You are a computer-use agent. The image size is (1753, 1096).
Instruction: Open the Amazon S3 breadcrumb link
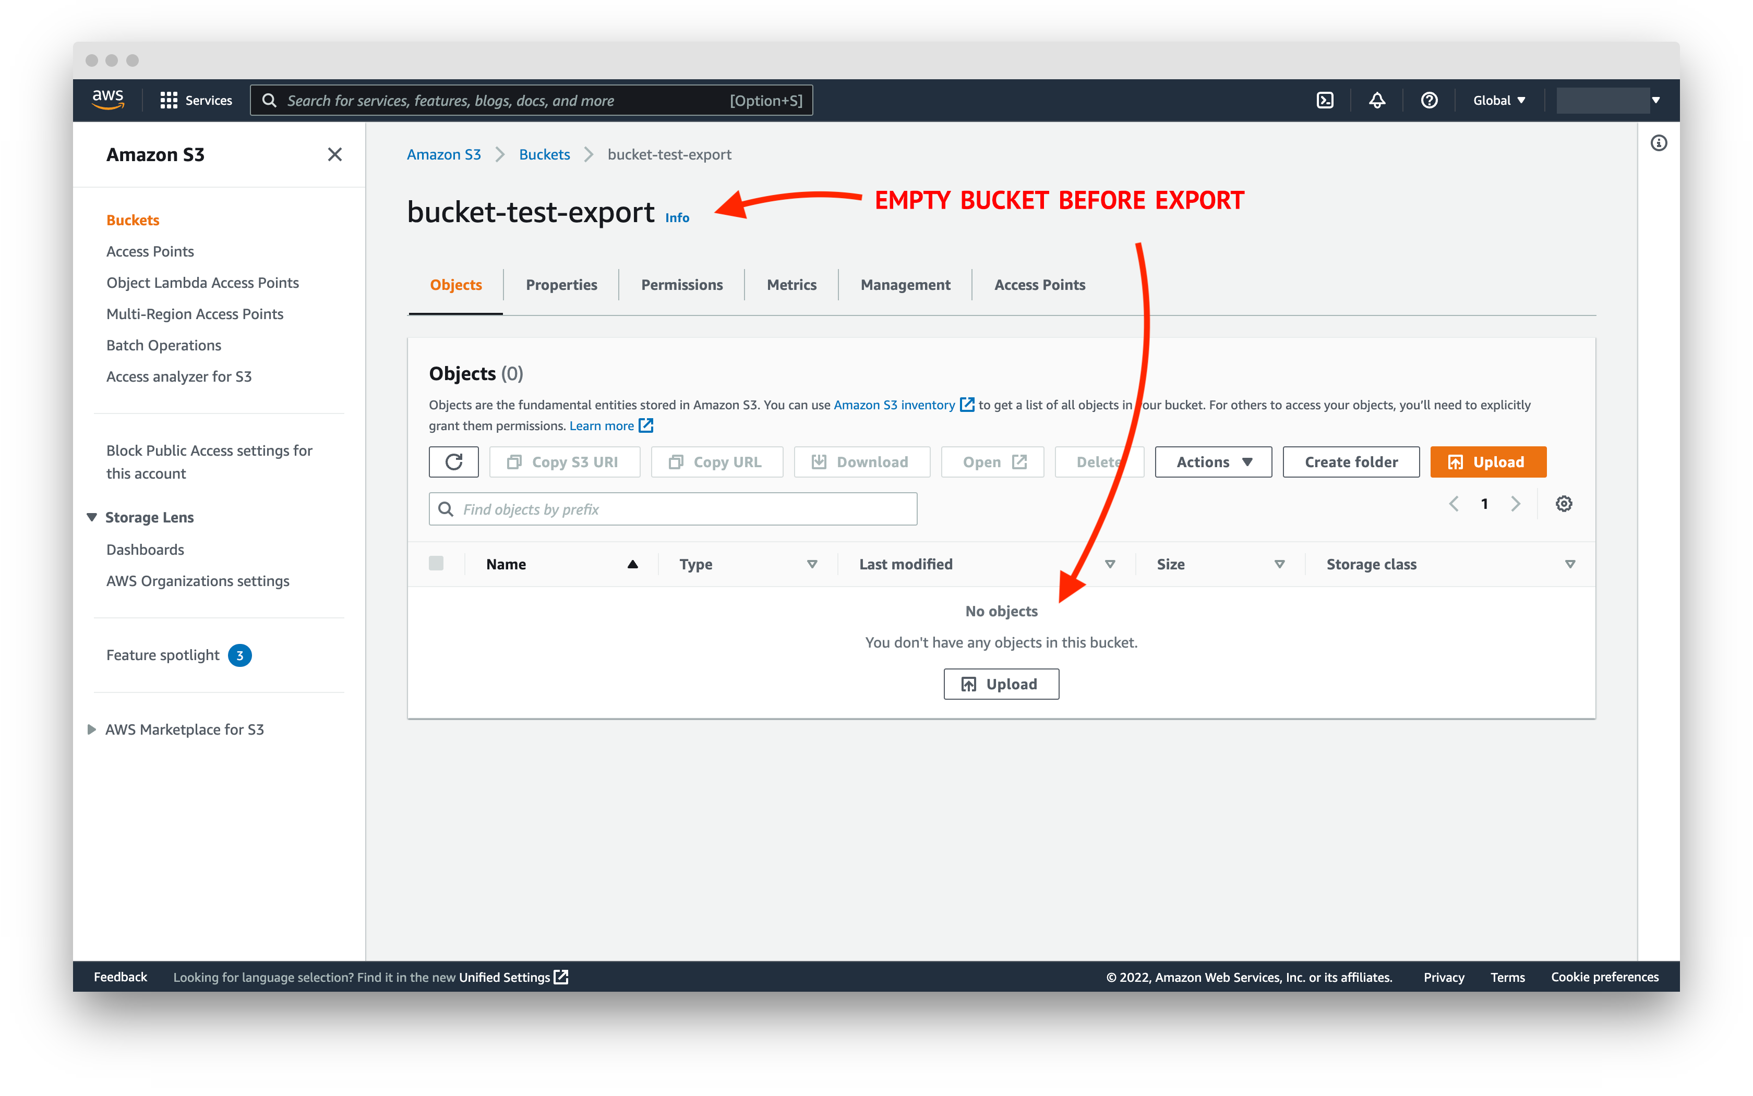click(x=444, y=154)
